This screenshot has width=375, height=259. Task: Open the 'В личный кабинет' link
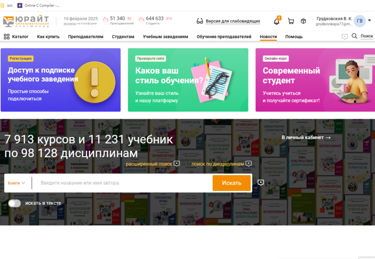coord(306,137)
